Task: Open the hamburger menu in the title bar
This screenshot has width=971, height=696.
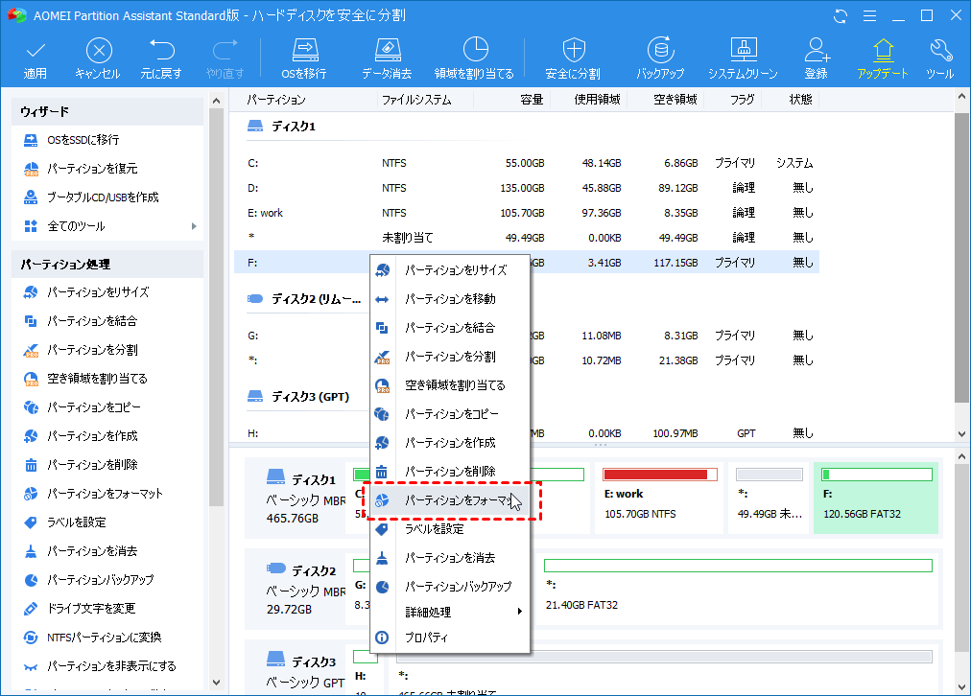Action: point(869,15)
